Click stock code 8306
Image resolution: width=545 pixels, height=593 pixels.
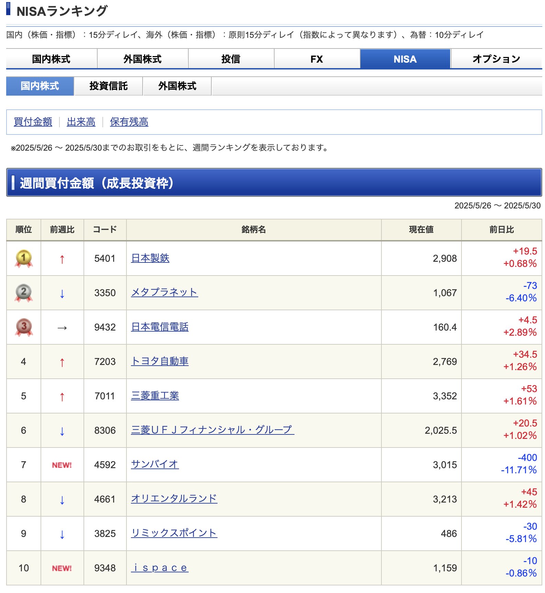click(x=105, y=430)
